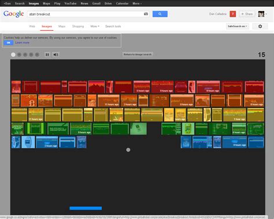This screenshot has width=274, height=219.
Task: Pause the Breakout game
Action: [x=47, y=54]
